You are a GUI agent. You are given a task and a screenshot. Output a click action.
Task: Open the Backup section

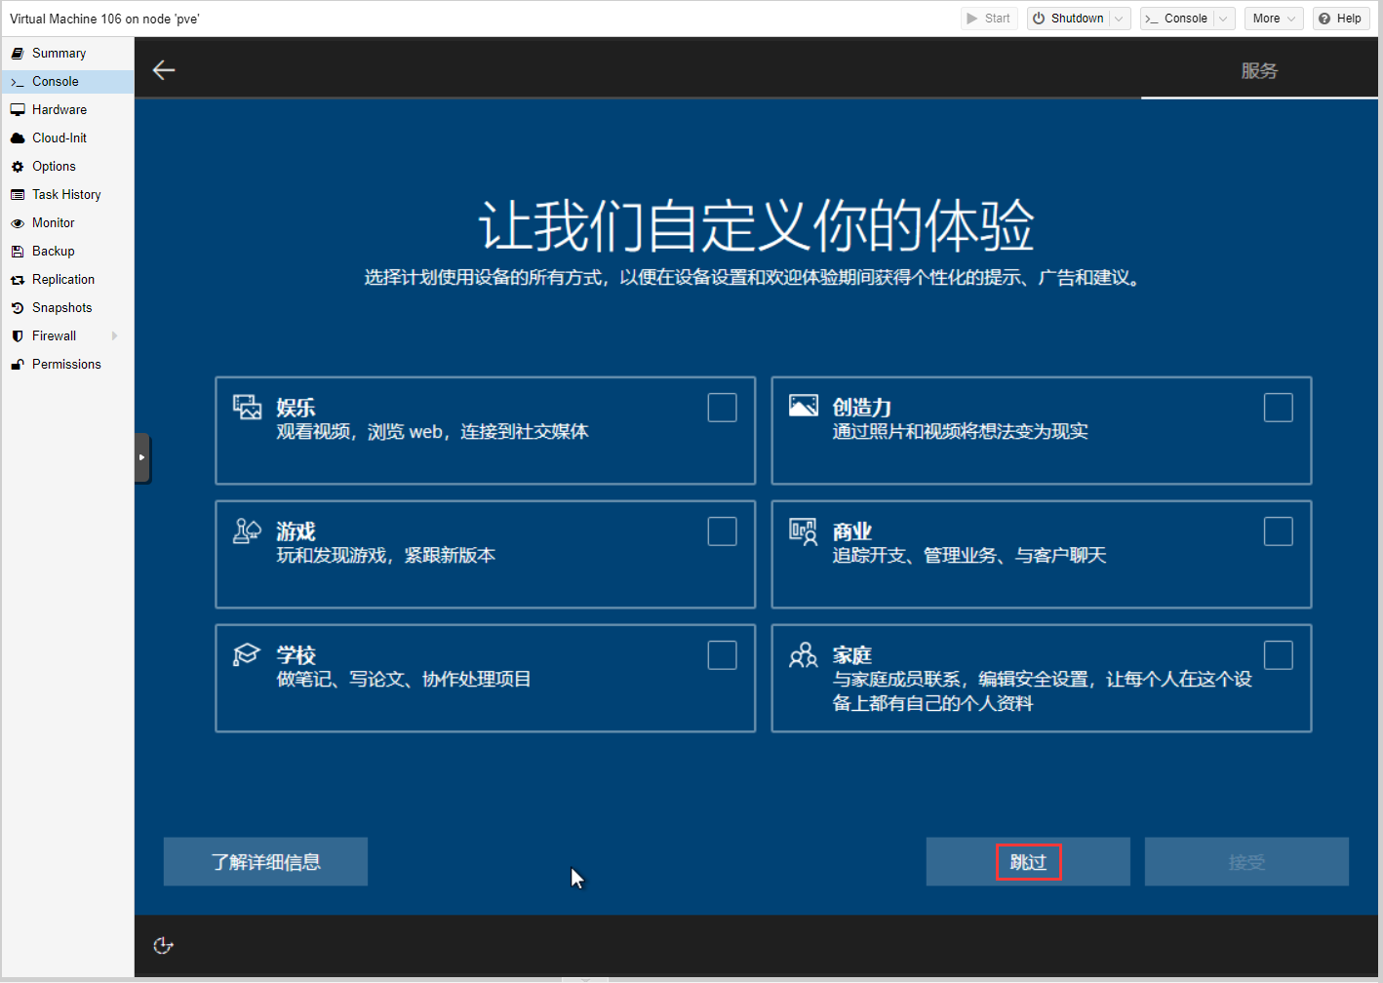point(53,252)
